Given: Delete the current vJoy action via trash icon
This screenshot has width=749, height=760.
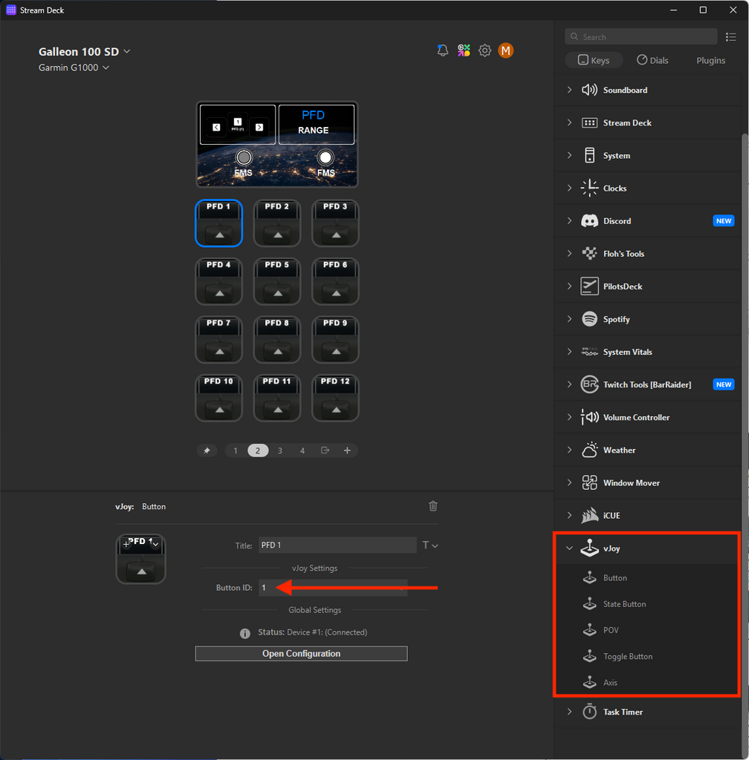Looking at the screenshot, I should pyautogui.click(x=433, y=505).
